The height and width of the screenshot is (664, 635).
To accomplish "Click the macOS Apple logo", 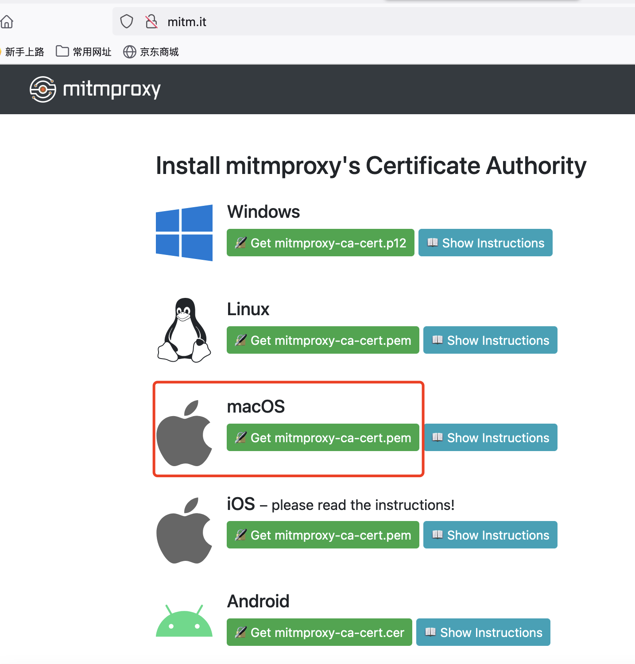I will [x=184, y=433].
